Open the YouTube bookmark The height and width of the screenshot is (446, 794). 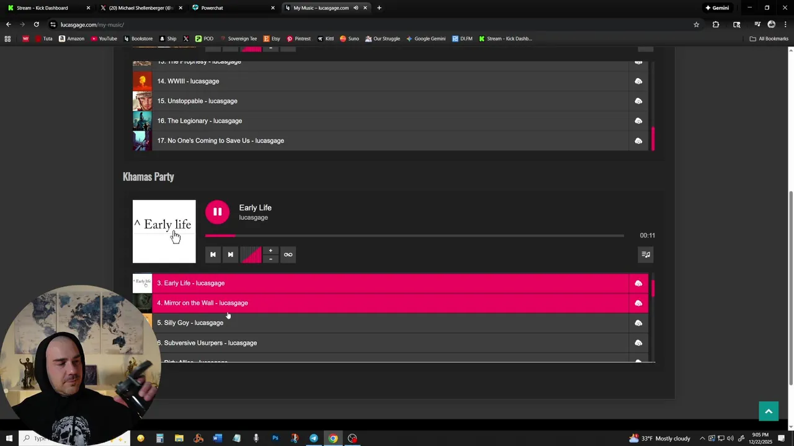[x=104, y=38]
